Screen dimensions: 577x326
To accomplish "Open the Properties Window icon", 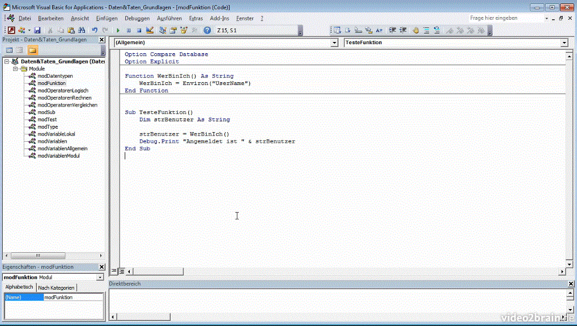I will tap(173, 30).
